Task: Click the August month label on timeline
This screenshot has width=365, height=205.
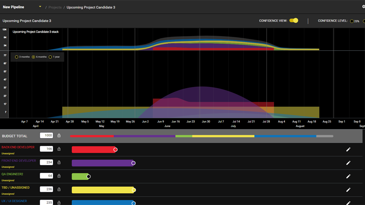Action: coord(300,126)
